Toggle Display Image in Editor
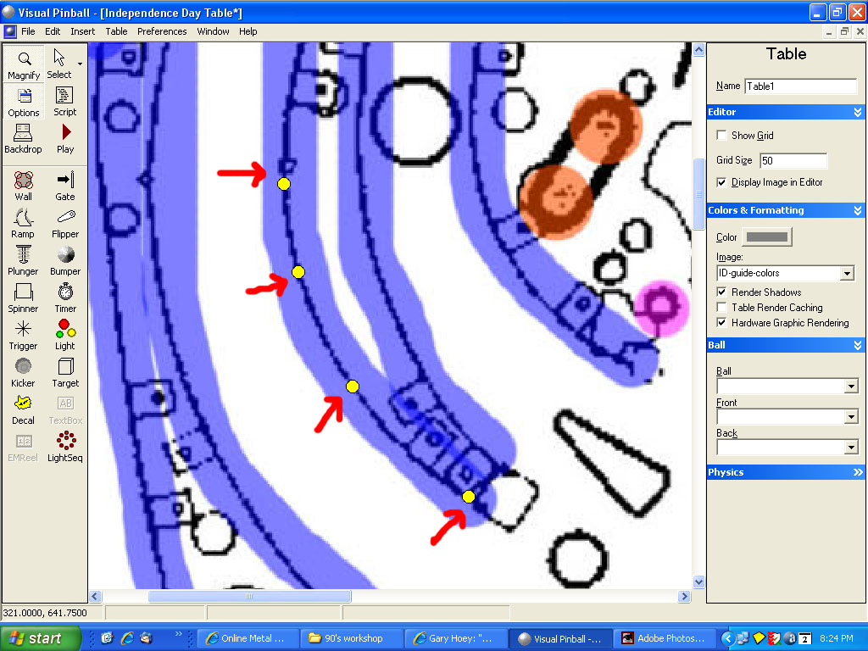This screenshot has height=651, width=868. coord(721,182)
